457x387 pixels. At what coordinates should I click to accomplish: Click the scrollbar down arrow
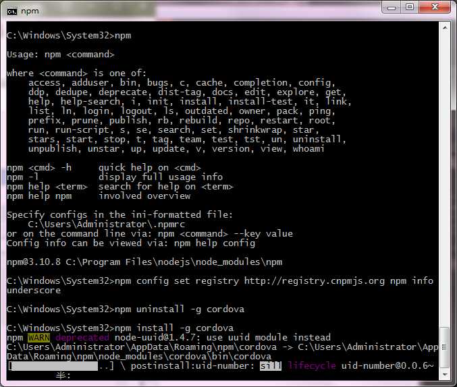tap(445, 374)
